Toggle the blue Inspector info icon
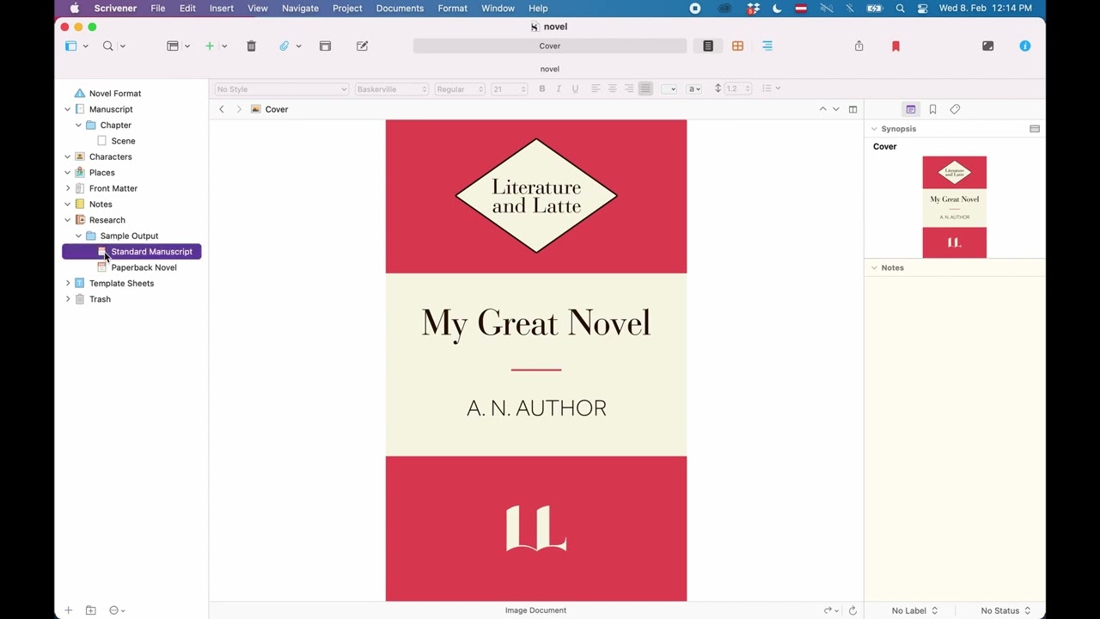This screenshot has width=1100, height=619. pyautogui.click(x=1024, y=46)
